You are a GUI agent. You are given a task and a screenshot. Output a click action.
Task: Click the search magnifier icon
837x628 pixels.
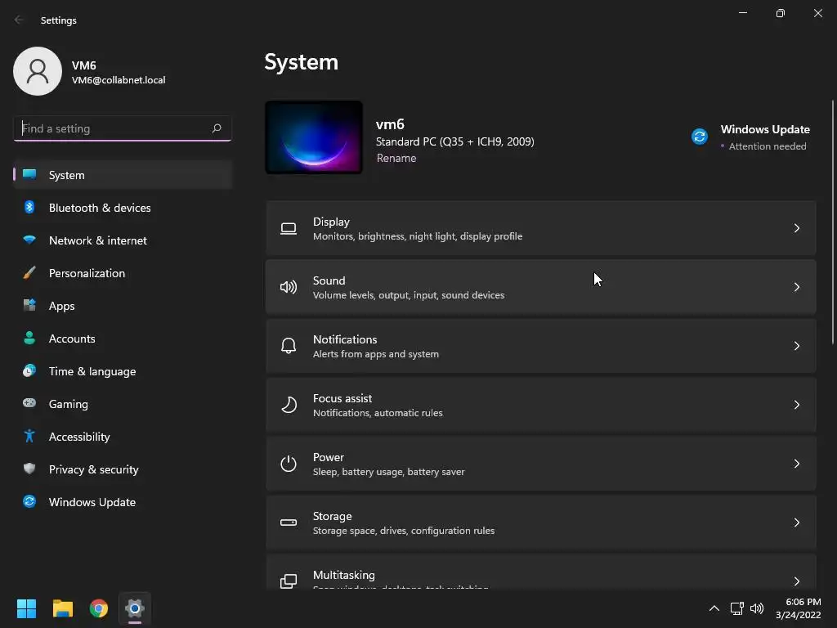pos(216,128)
